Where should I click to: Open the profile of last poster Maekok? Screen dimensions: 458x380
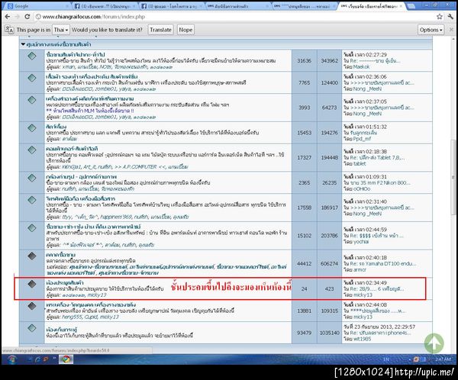361,67
